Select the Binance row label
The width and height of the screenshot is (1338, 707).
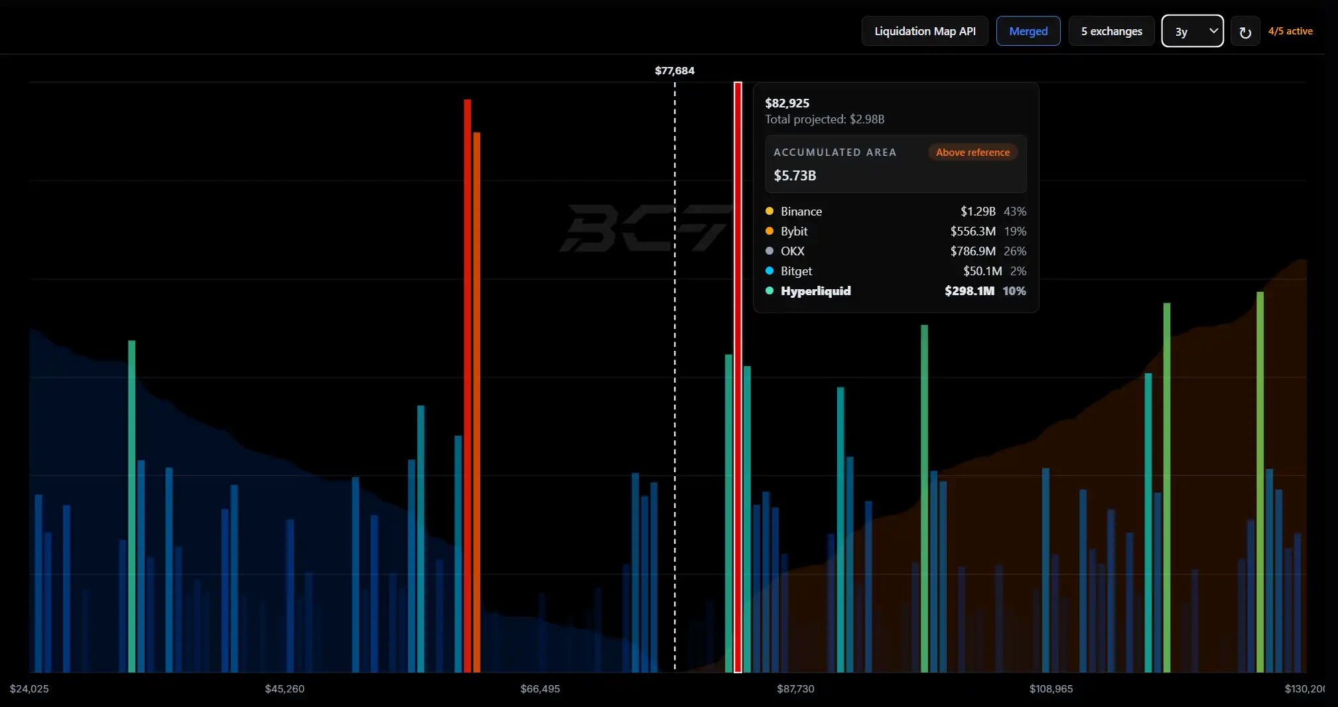click(x=801, y=212)
